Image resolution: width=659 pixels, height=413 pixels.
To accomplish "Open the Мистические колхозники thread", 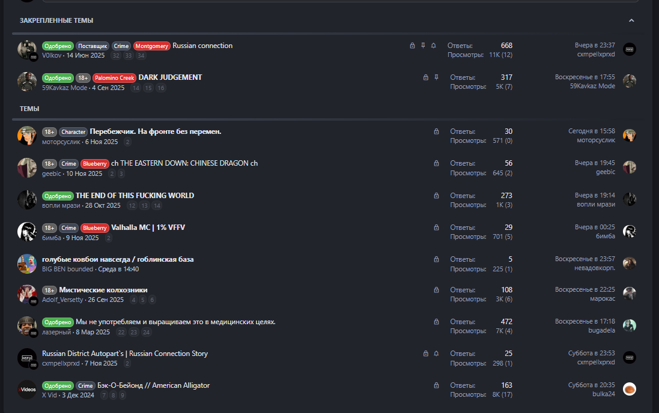I will pyautogui.click(x=103, y=290).
